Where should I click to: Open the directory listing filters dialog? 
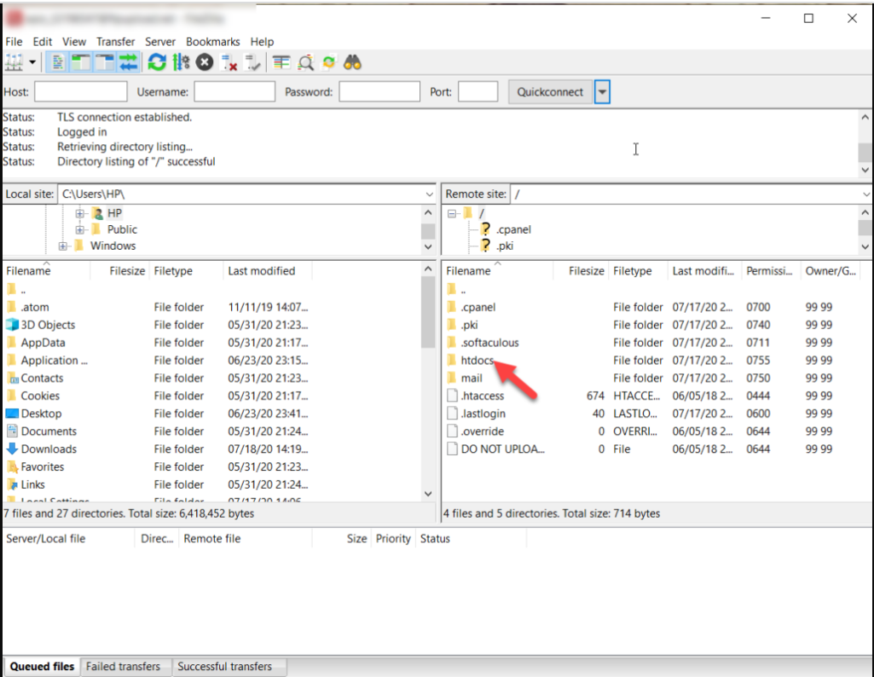(x=281, y=62)
